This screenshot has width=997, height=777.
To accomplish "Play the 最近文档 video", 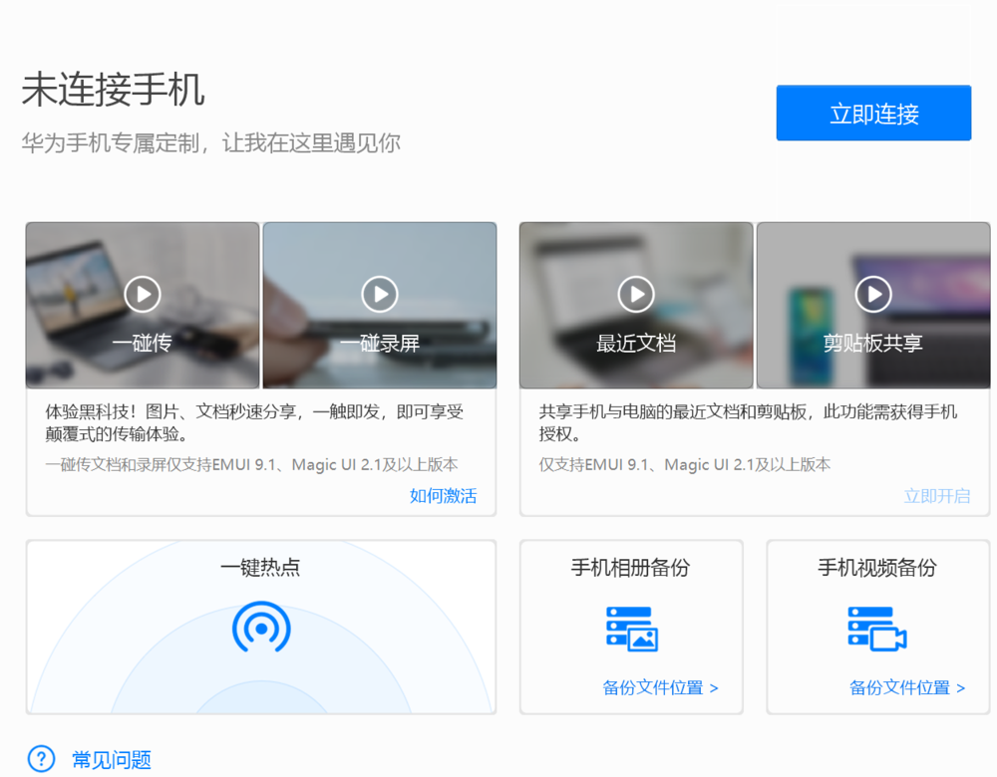I will point(636,294).
